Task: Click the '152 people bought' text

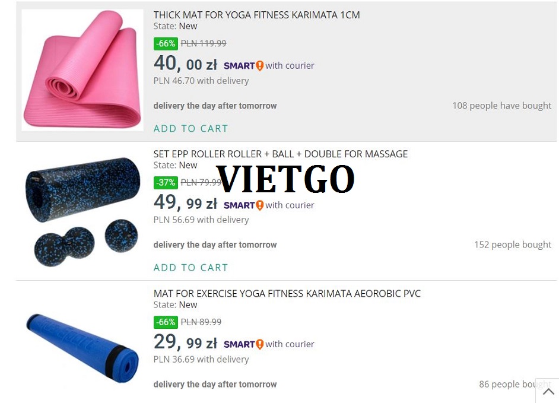Action: (513, 245)
